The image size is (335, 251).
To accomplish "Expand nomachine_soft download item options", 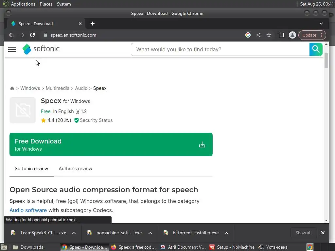I will point(150,233).
